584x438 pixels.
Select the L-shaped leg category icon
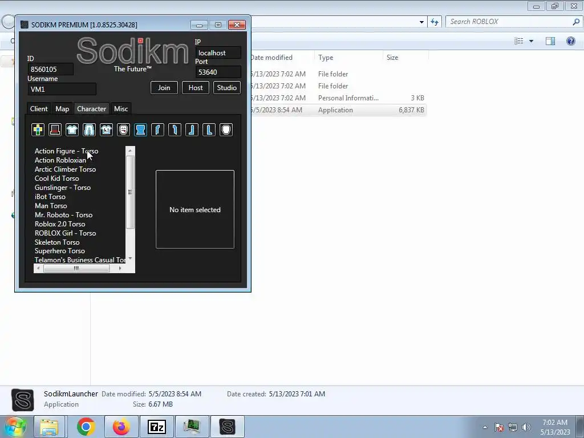pyautogui.click(x=209, y=129)
